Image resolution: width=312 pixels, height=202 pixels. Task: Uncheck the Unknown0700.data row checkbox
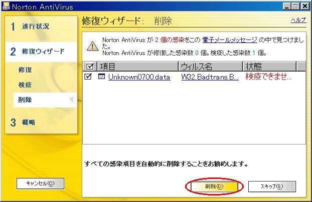tap(88, 76)
